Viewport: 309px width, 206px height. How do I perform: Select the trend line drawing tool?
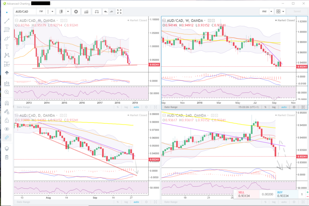(x=7, y=21)
